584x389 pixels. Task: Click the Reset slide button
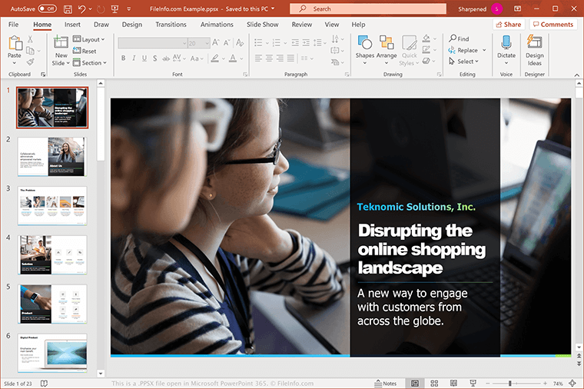point(85,51)
